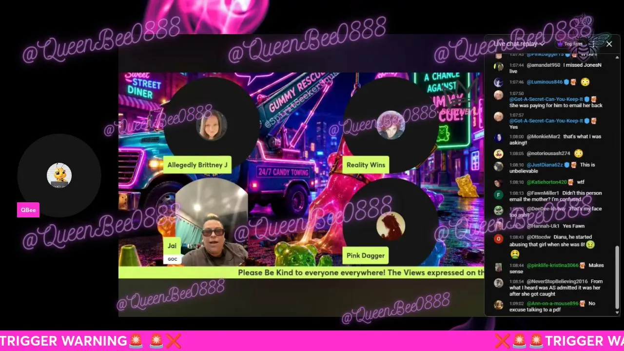Click the "Pink Dagger" name label

(366, 255)
